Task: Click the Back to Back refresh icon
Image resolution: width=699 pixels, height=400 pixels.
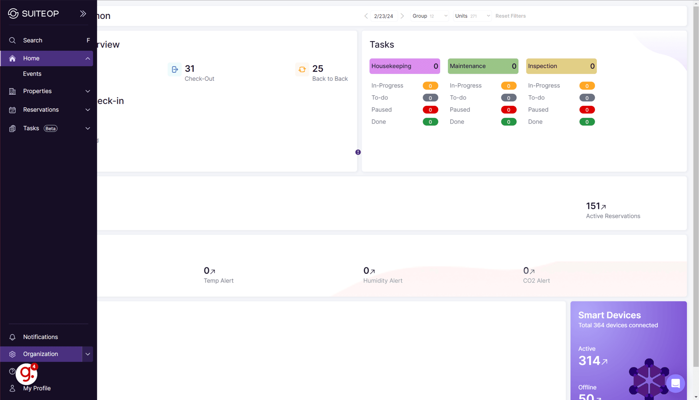Action: tap(302, 69)
